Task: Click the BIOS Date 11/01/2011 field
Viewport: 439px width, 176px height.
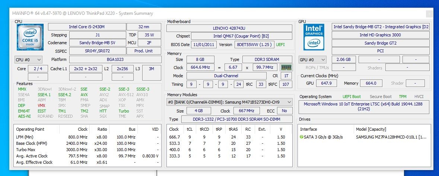Action: coord(204,45)
